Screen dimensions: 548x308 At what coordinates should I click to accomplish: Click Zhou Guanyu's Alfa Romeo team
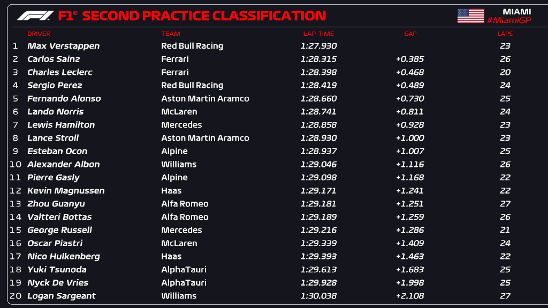[185, 204]
